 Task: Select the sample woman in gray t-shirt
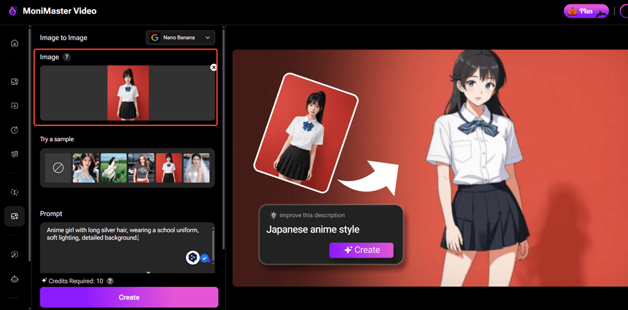tap(141, 168)
